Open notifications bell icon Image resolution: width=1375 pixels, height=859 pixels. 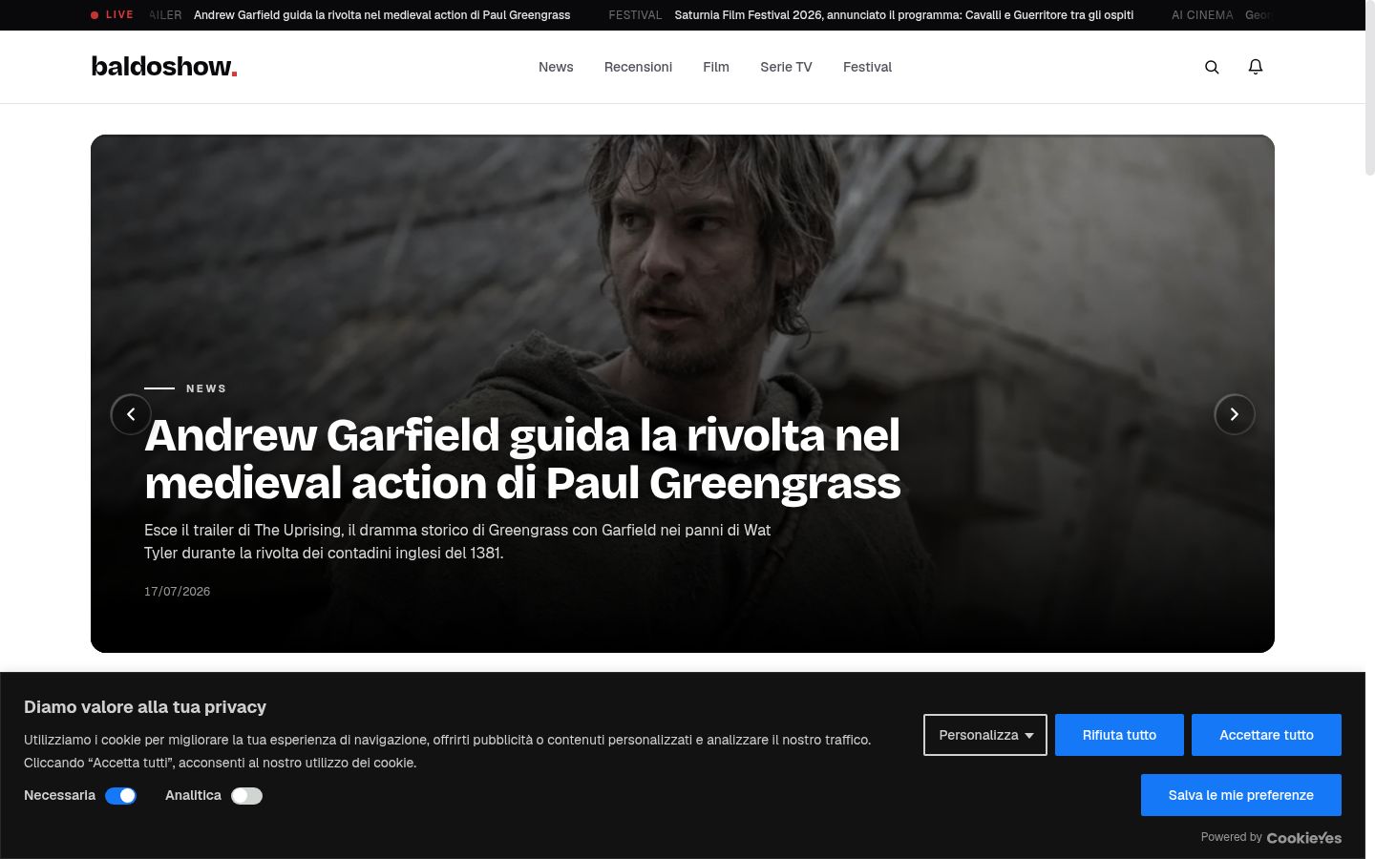[x=1256, y=67]
